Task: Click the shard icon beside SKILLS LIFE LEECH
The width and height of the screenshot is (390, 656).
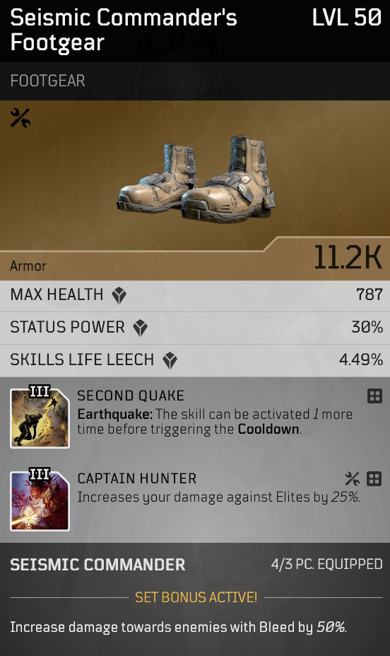Action: (x=170, y=360)
